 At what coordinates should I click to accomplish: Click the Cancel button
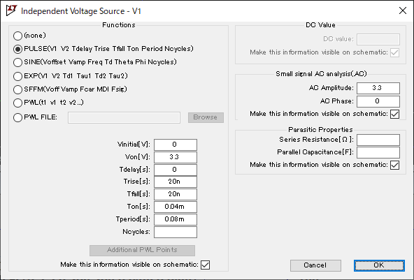click(315, 265)
